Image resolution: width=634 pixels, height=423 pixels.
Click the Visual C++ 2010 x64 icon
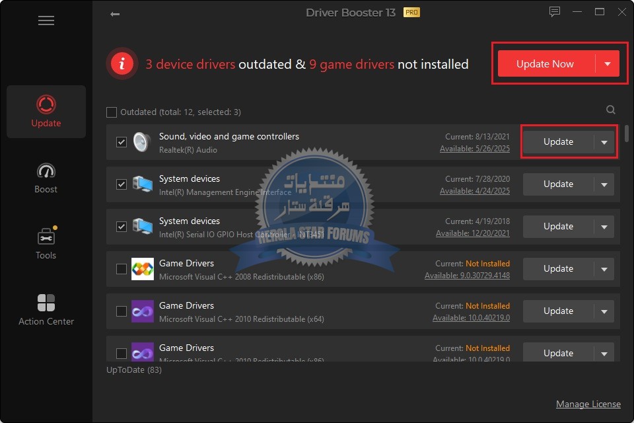[x=143, y=311]
